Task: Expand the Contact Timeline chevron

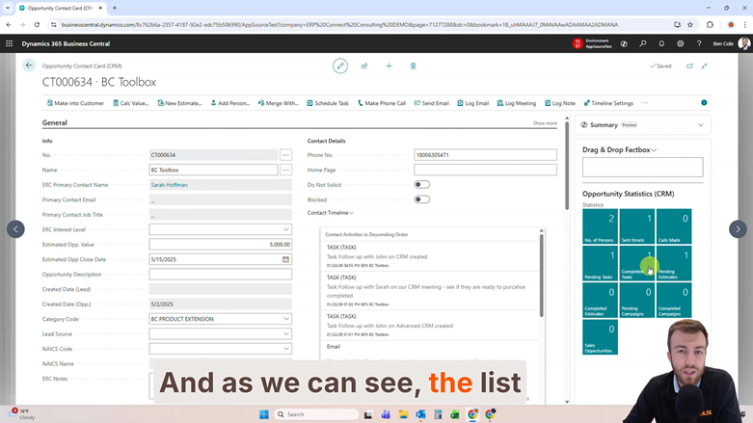Action: pos(352,213)
